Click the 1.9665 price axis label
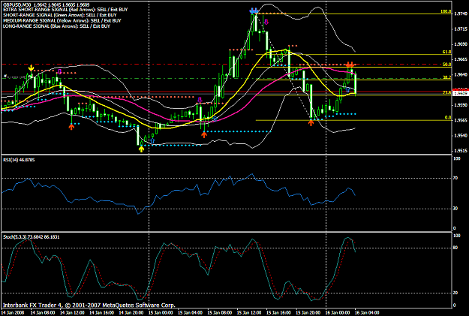The height and width of the screenshot is (316, 469). click(x=461, y=59)
